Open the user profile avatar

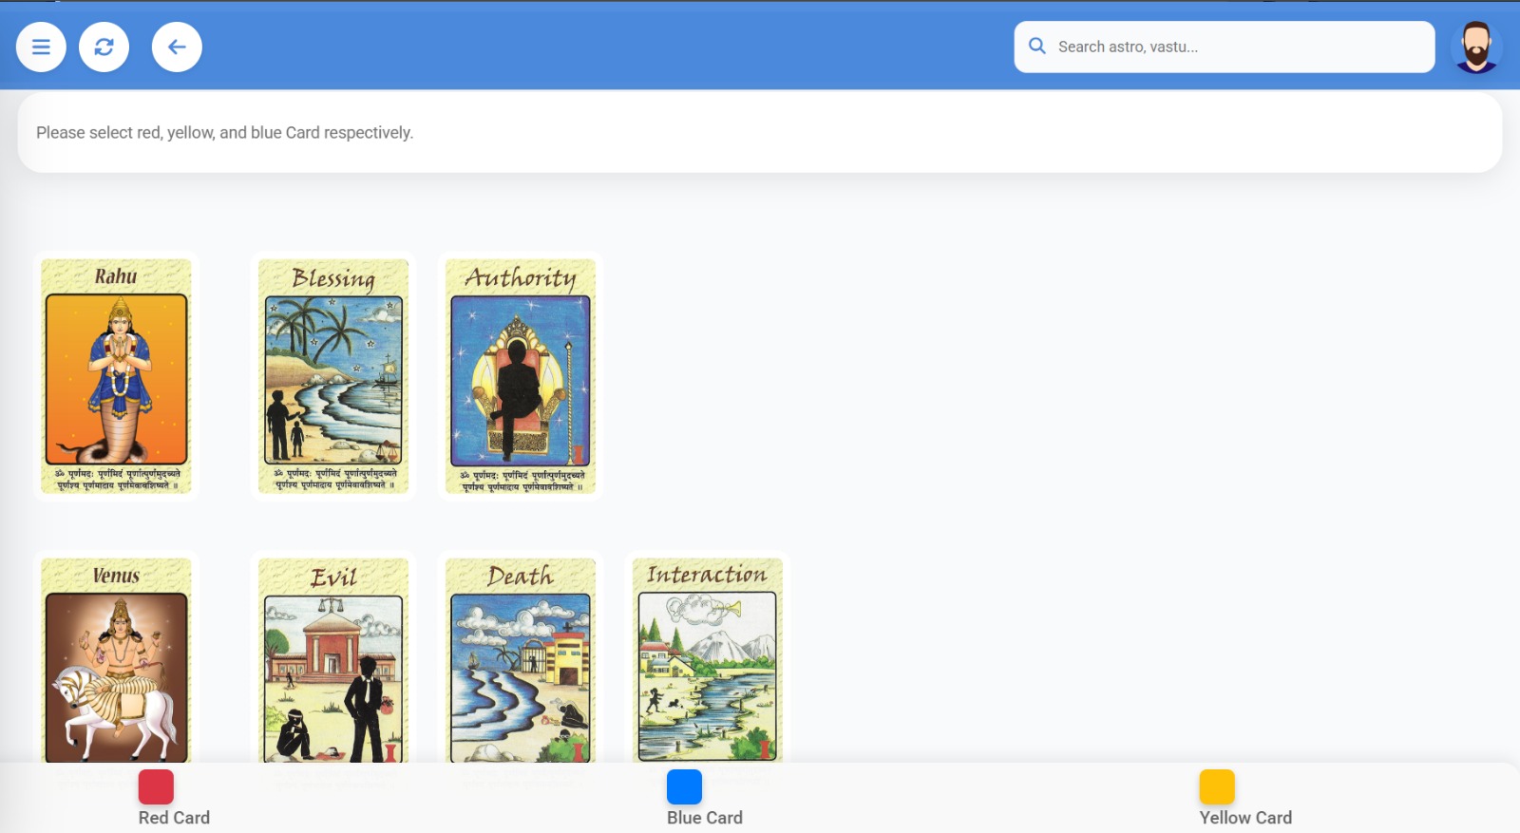(1475, 47)
